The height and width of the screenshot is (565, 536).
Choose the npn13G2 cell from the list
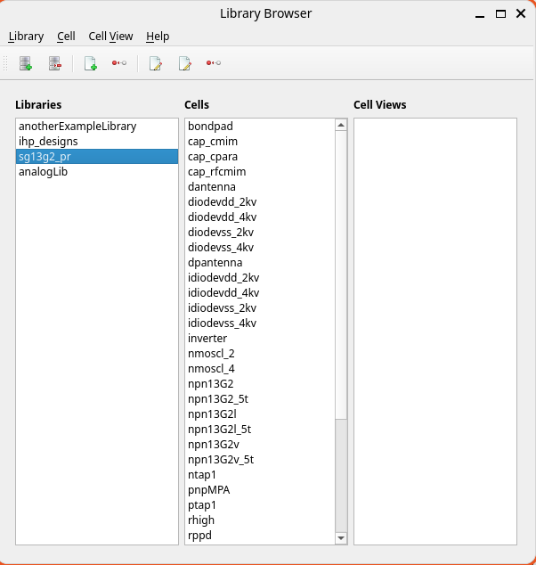pyautogui.click(x=210, y=384)
